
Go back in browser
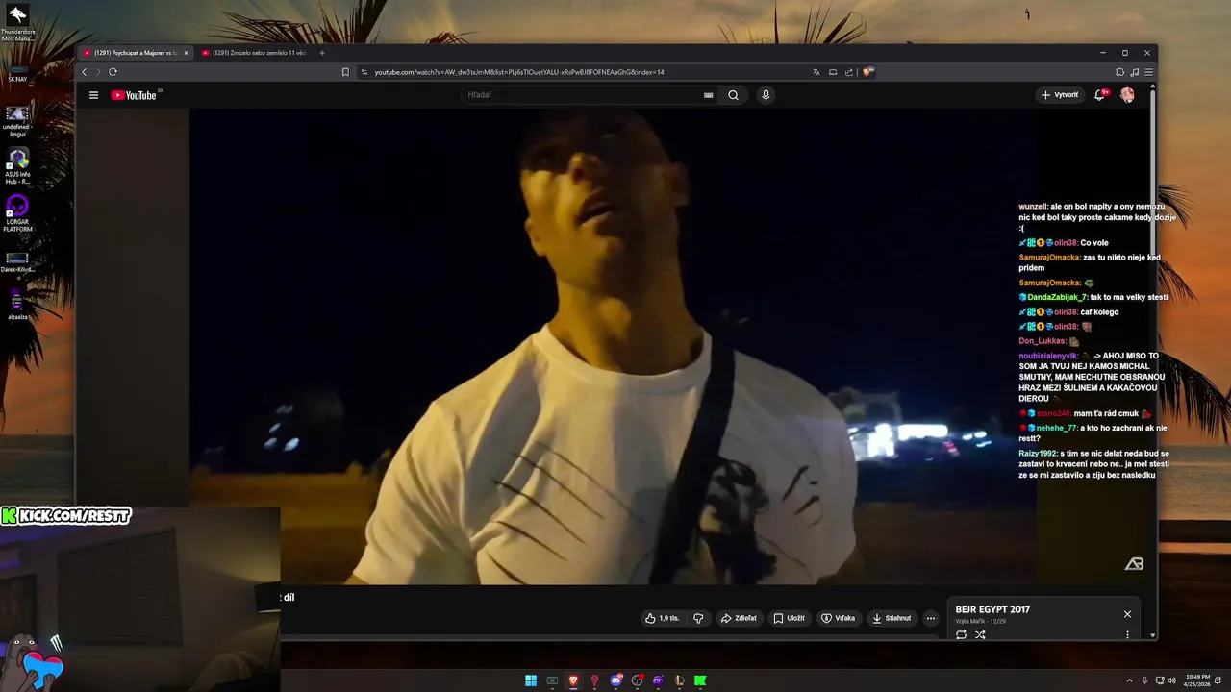(x=85, y=72)
